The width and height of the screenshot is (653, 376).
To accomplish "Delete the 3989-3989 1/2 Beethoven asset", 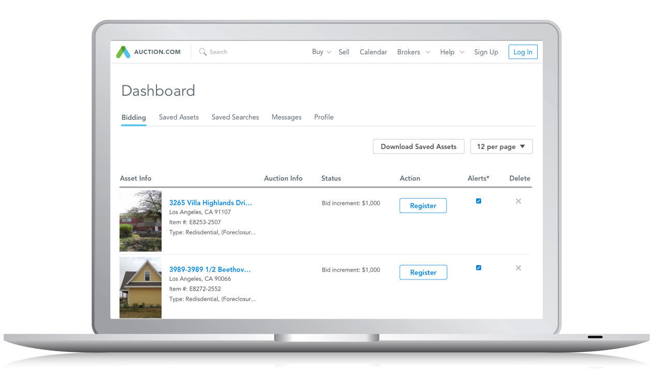I will [518, 268].
